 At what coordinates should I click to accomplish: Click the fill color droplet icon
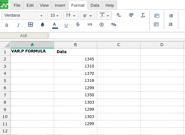point(43,25)
